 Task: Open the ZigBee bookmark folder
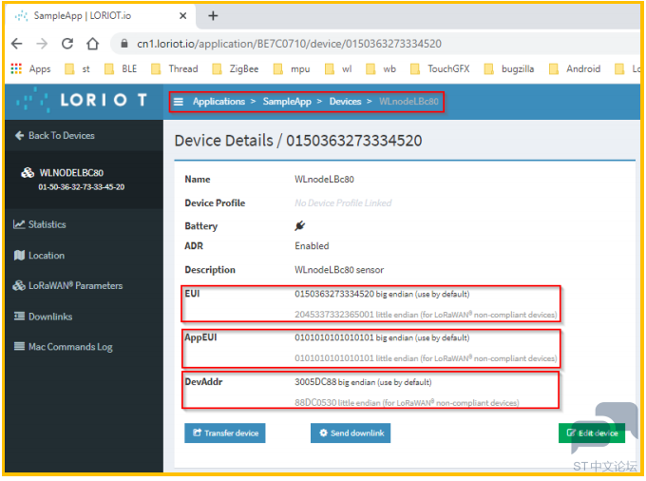[236, 68]
